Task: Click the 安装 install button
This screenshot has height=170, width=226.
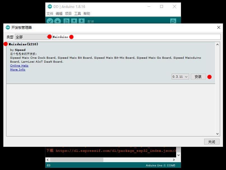Action: click(198, 77)
